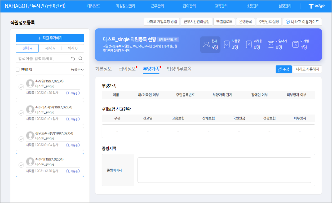Click the reset search undo icon
Image resolution: width=332 pixels, height=203 pixels.
(x=73, y=59)
